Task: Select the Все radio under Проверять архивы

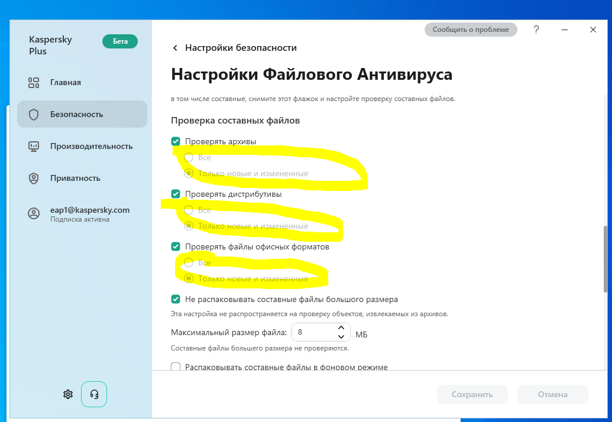Action: (x=189, y=157)
